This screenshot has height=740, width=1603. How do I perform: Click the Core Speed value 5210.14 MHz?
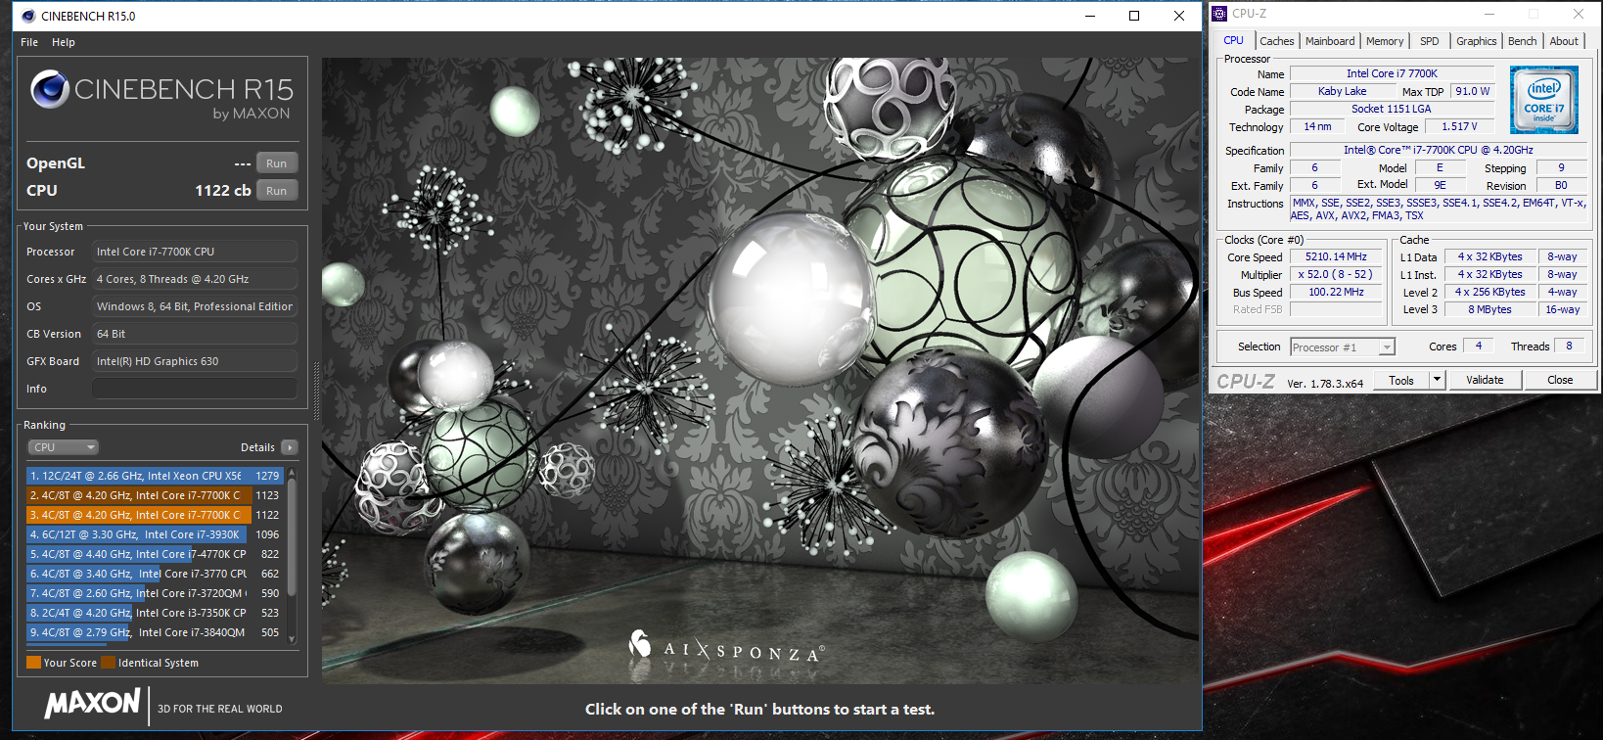(x=1336, y=257)
